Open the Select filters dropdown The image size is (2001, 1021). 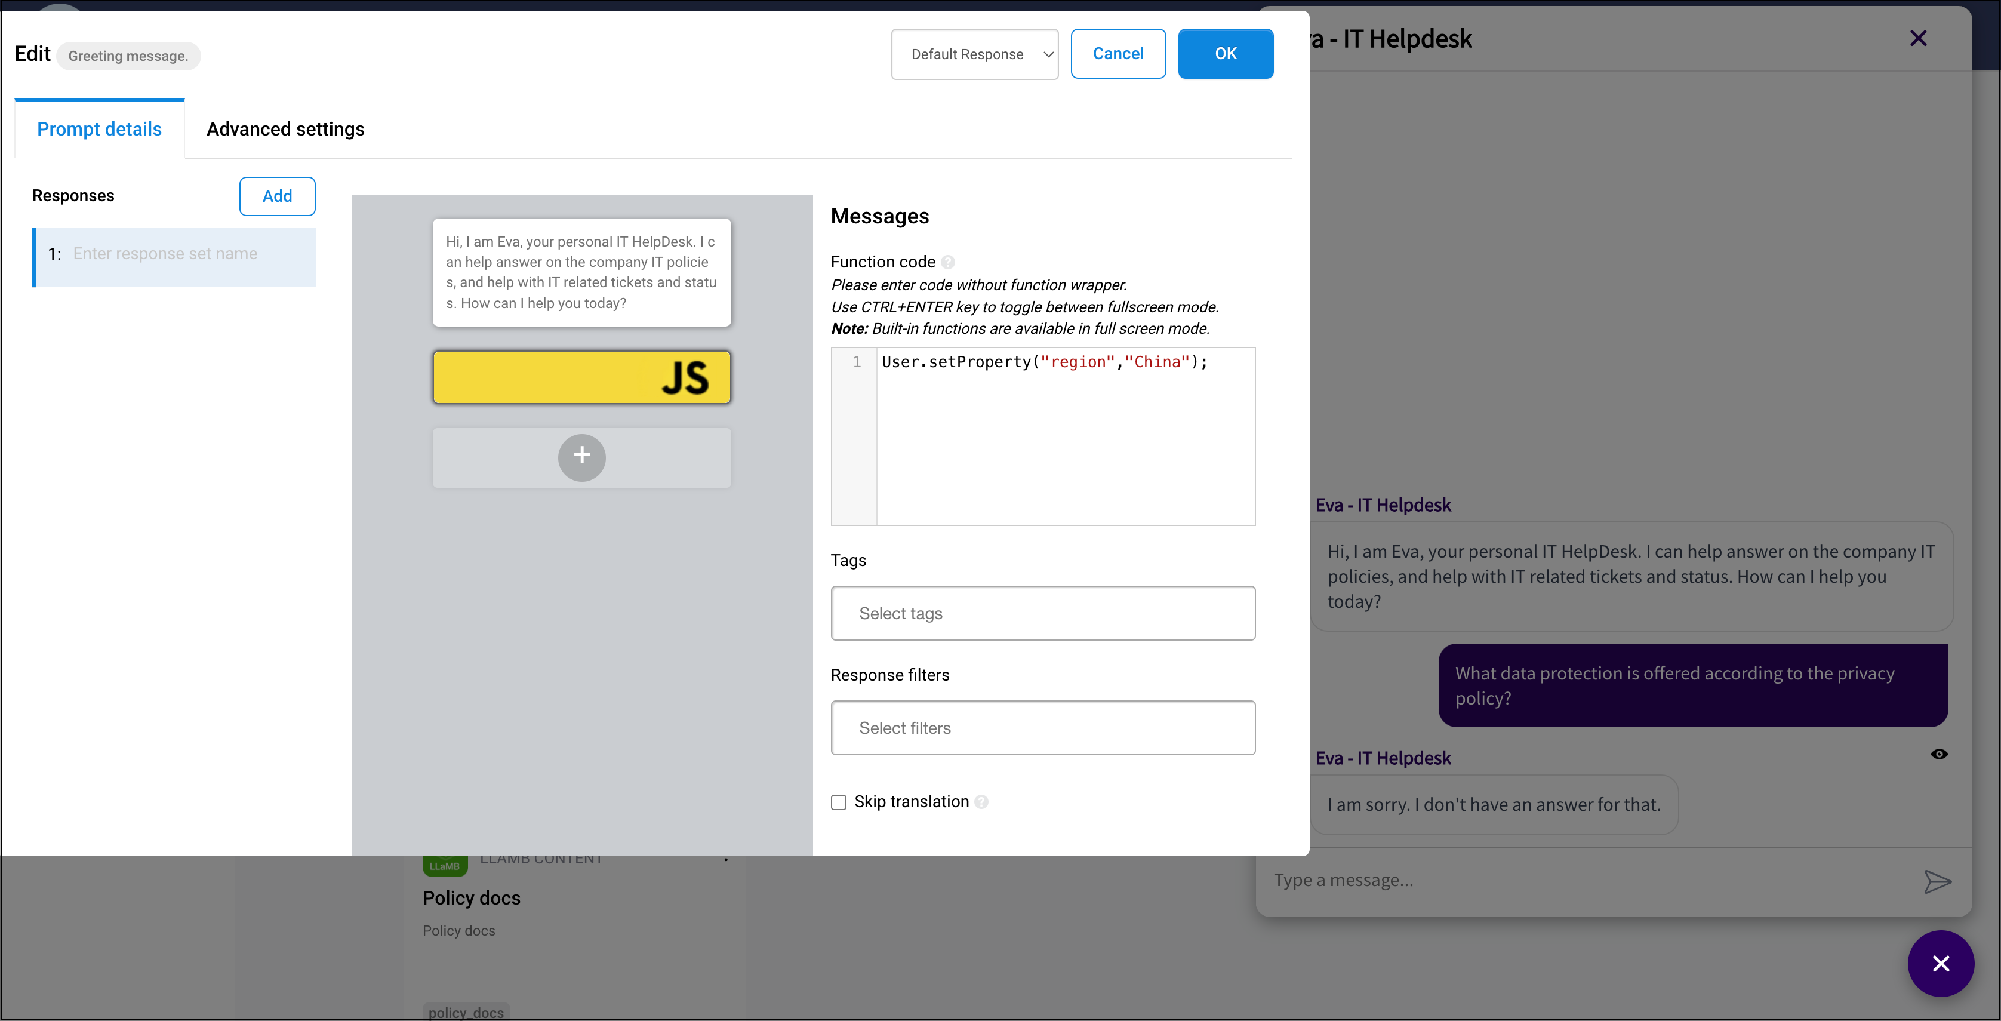tap(1042, 727)
